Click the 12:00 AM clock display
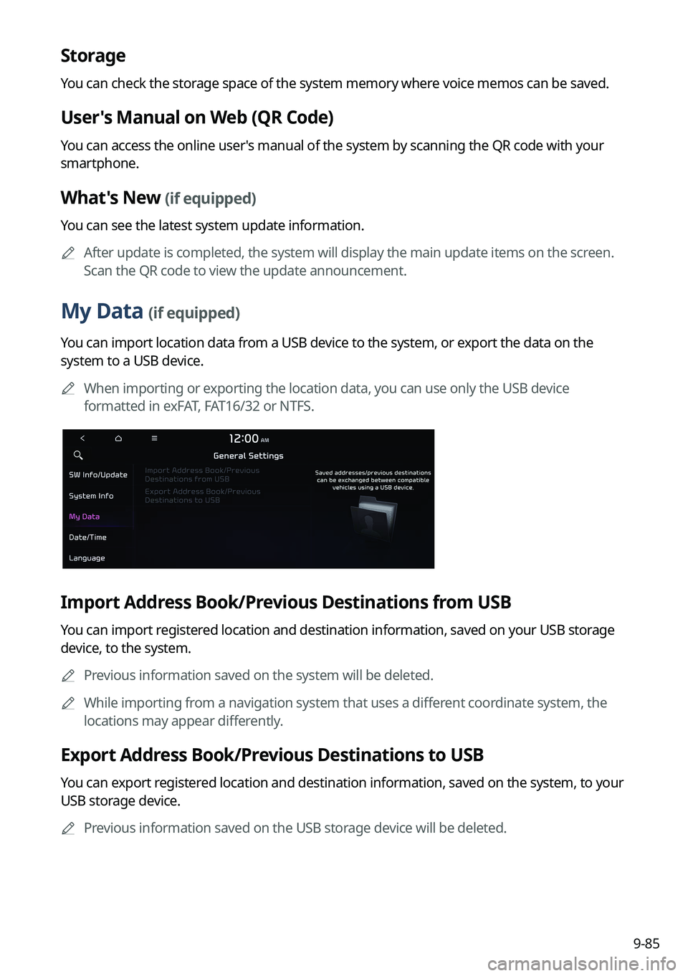This screenshot has height=976, width=688. click(x=249, y=439)
